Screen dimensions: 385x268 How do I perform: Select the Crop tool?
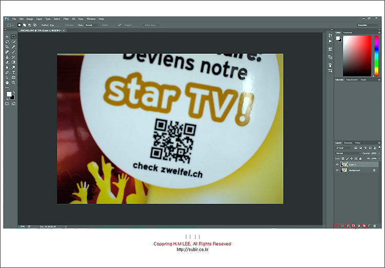[x=7, y=47]
